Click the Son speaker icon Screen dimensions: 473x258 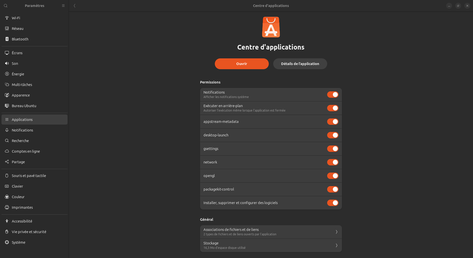point(7,63)
